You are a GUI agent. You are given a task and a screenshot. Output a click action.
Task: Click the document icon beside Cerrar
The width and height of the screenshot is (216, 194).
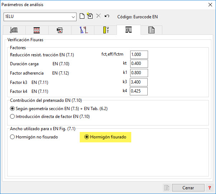(x=167, y=188)
